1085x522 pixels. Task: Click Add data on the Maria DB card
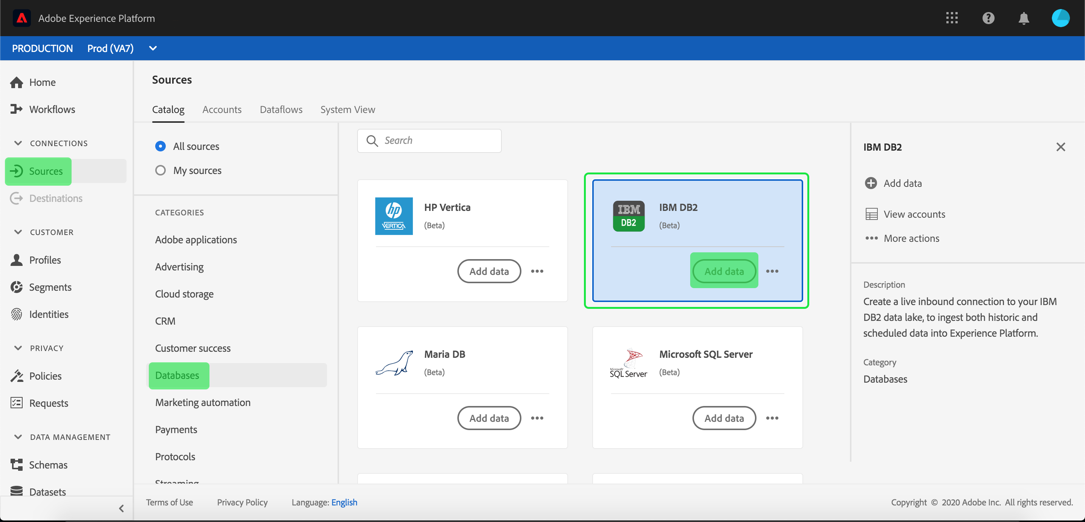coord(489,418)
